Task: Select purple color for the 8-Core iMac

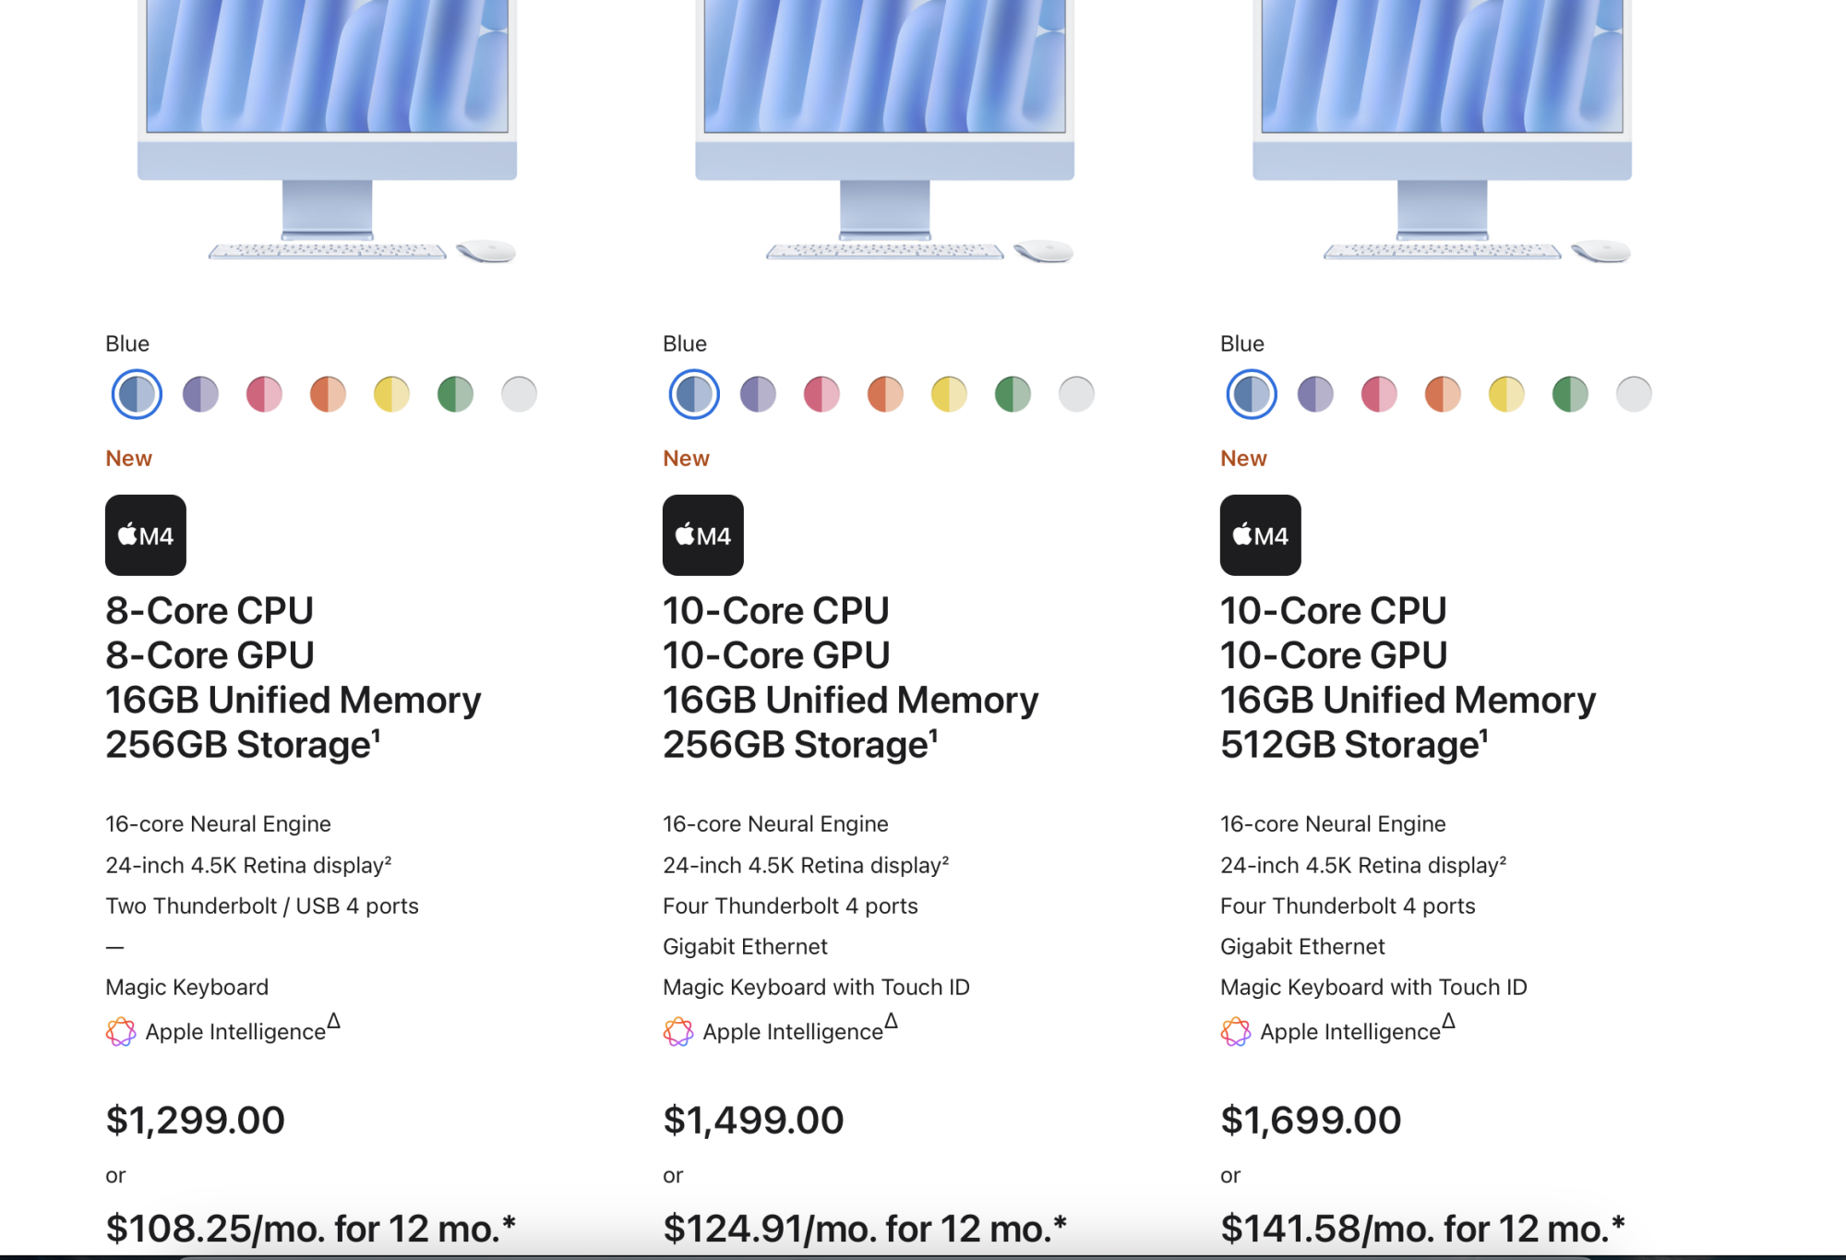Action: (200, 394)
